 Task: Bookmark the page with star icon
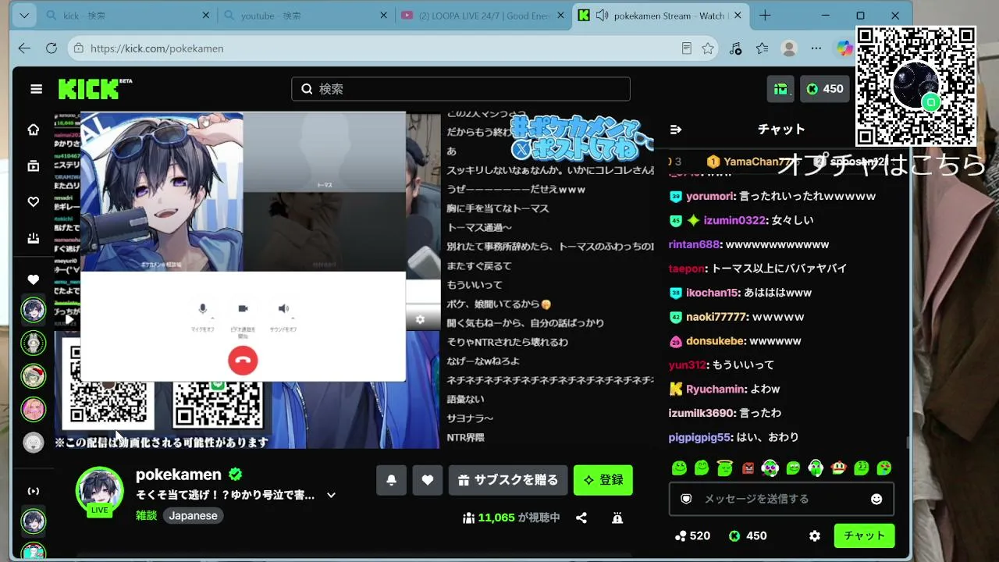coord(708,48)
